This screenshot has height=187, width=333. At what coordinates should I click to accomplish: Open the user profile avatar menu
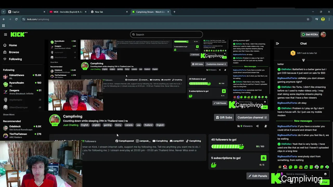(323, 34)
